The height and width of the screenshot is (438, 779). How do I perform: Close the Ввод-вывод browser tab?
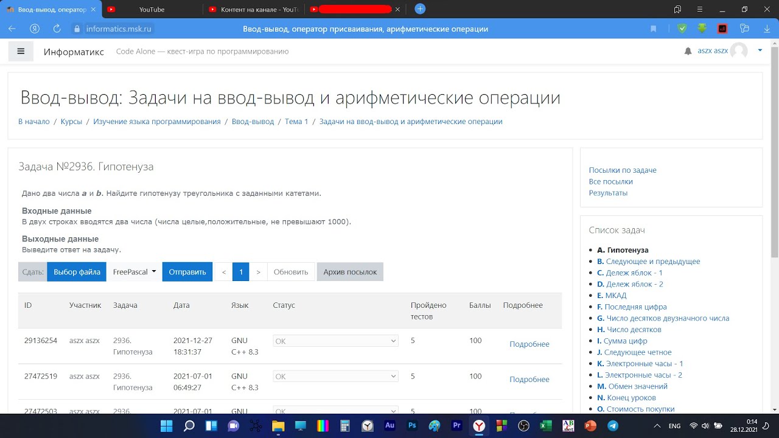pos(93,9)
